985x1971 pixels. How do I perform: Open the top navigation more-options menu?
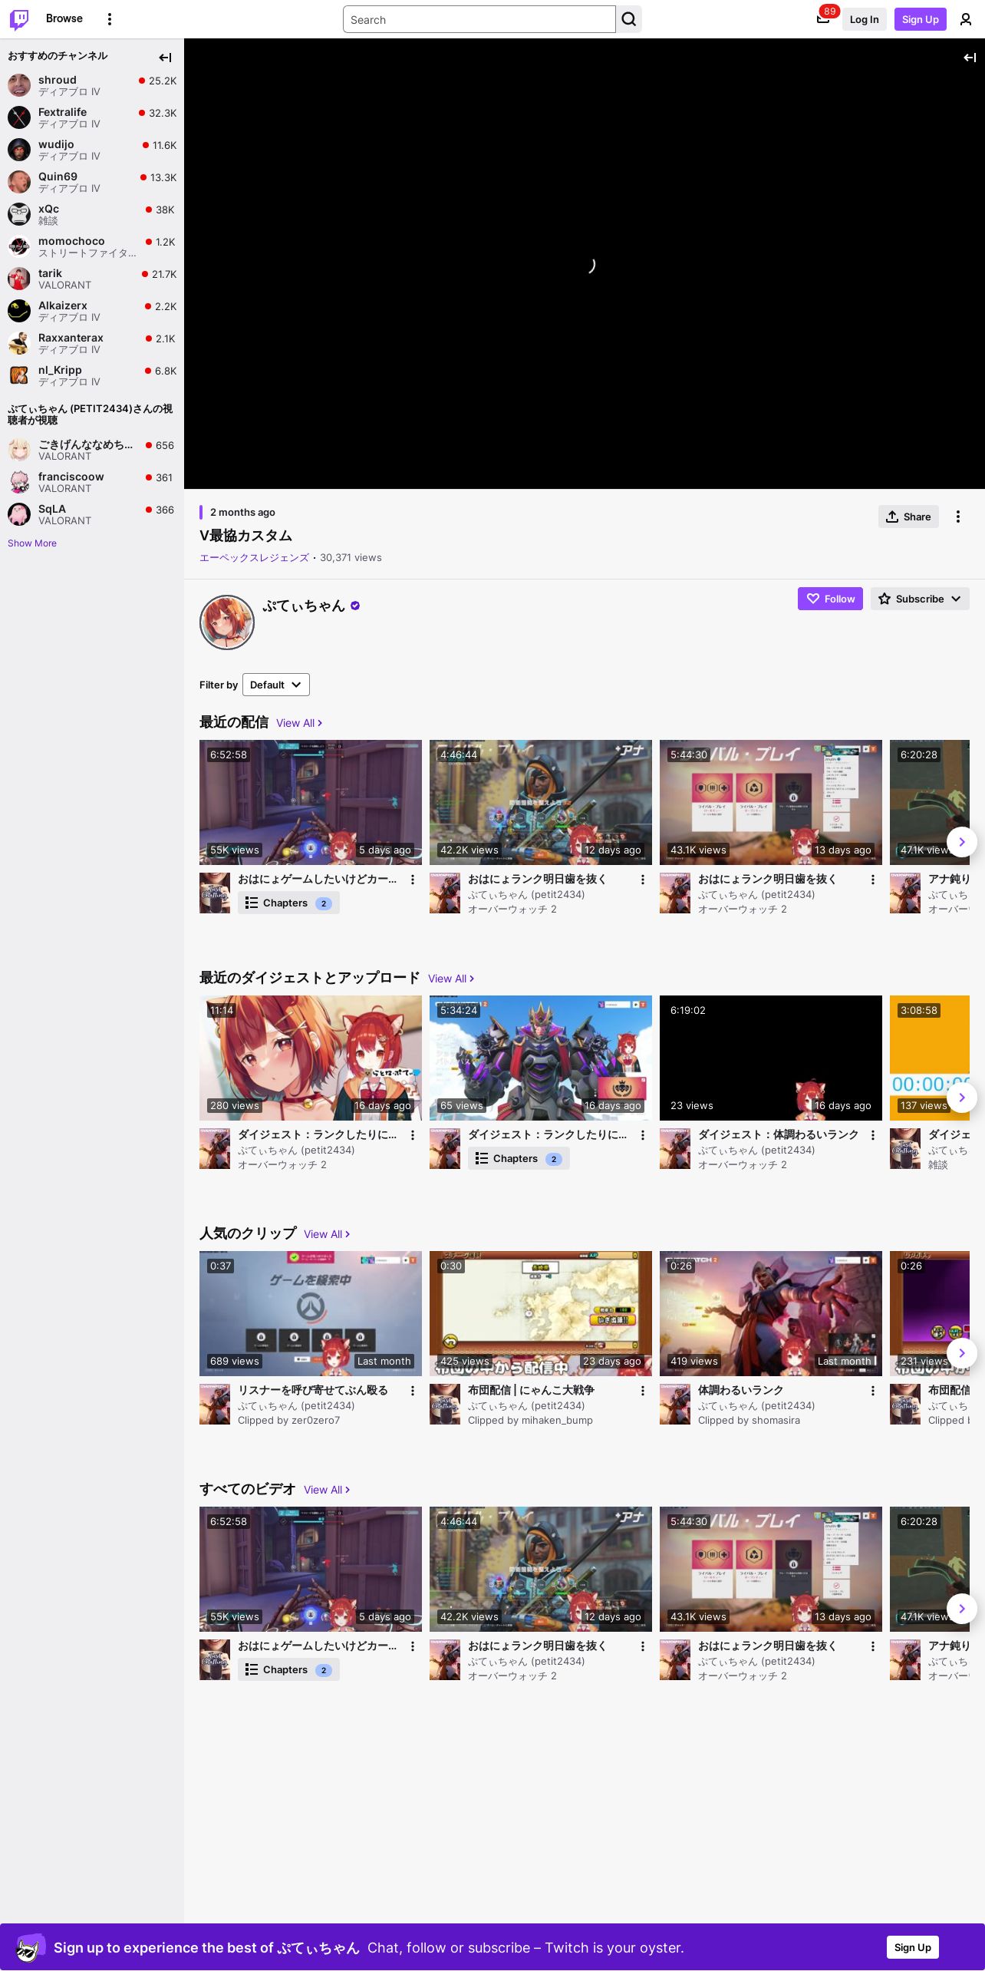pos(110,19)
